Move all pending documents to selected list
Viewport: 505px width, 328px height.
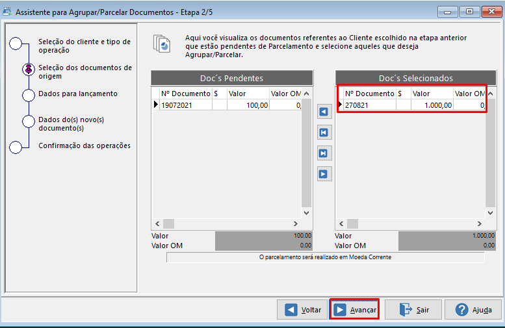pos(324,153)
